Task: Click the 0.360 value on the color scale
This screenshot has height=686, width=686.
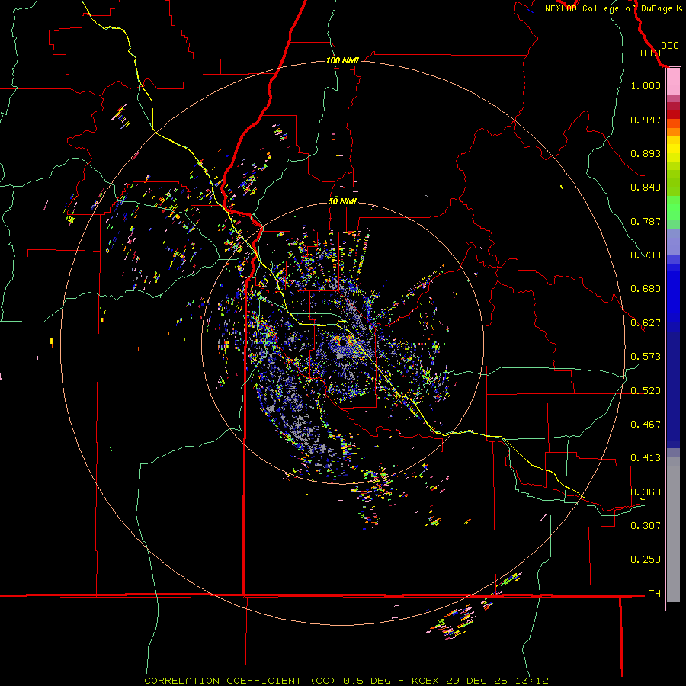Action: coord(646,492)
